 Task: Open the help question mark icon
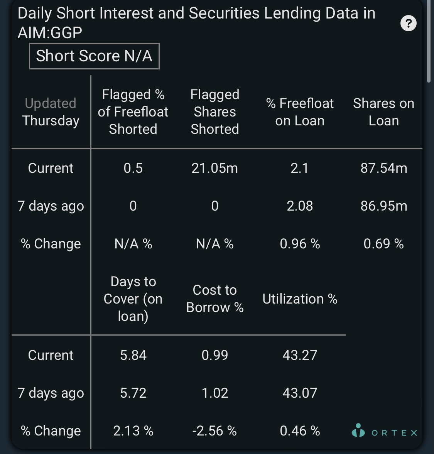(x=408, y=23)
